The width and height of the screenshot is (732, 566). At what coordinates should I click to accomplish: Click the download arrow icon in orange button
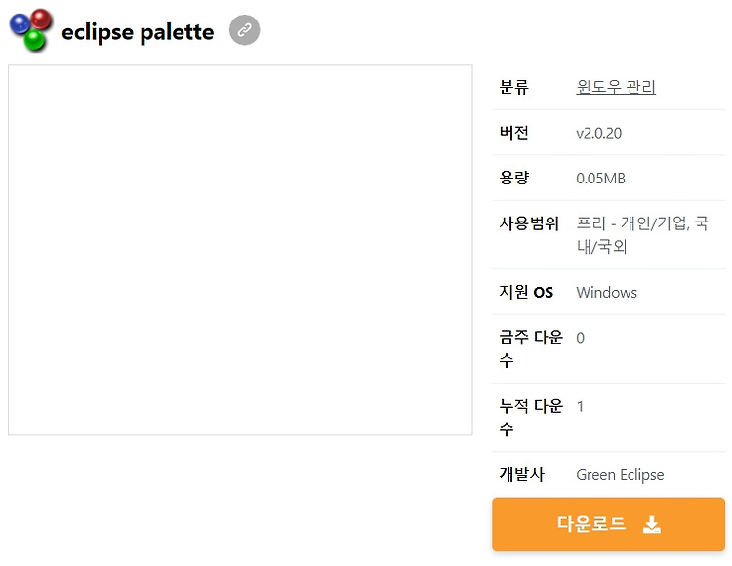click(651, 524)
